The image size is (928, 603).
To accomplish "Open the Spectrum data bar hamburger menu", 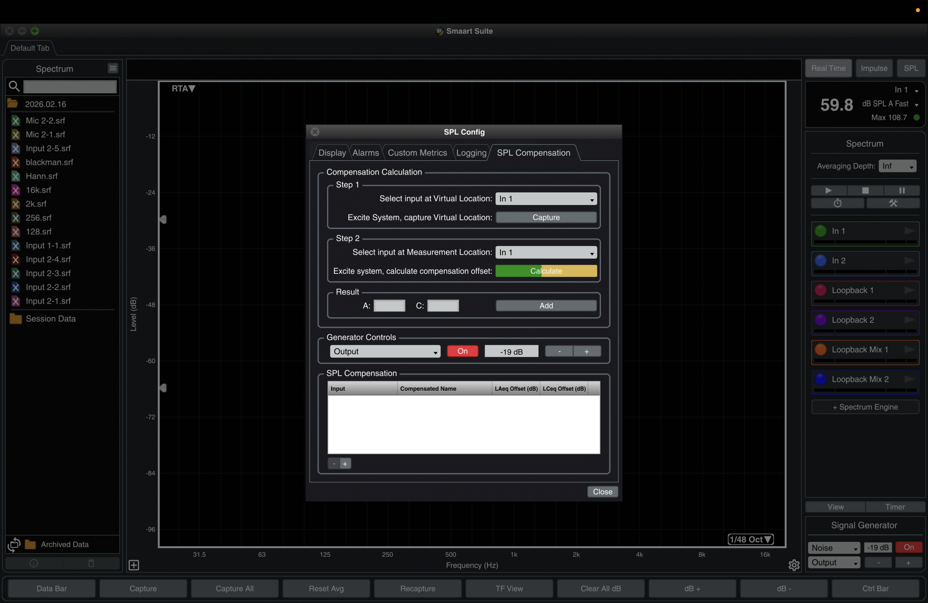I will pos(113,68).
